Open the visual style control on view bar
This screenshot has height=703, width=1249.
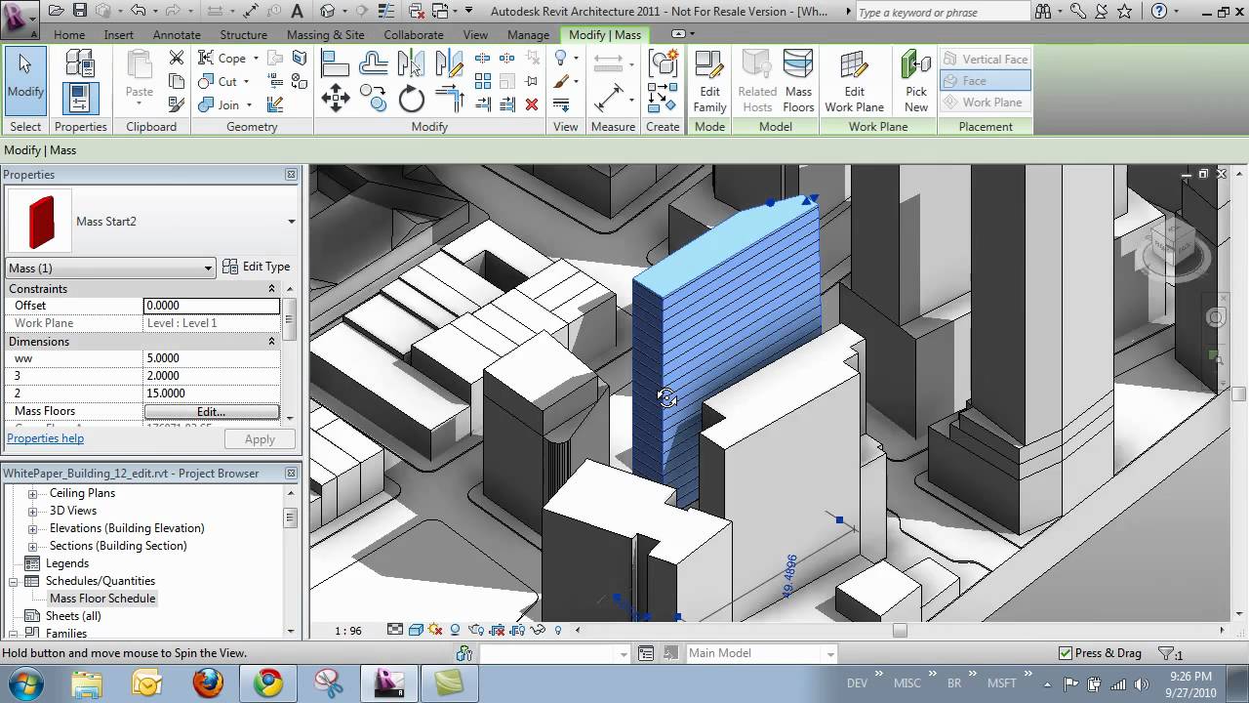pos(416,631)
